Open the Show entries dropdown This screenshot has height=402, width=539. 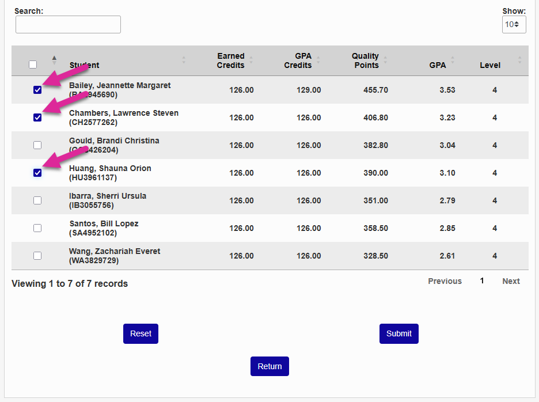pos(513,24)
